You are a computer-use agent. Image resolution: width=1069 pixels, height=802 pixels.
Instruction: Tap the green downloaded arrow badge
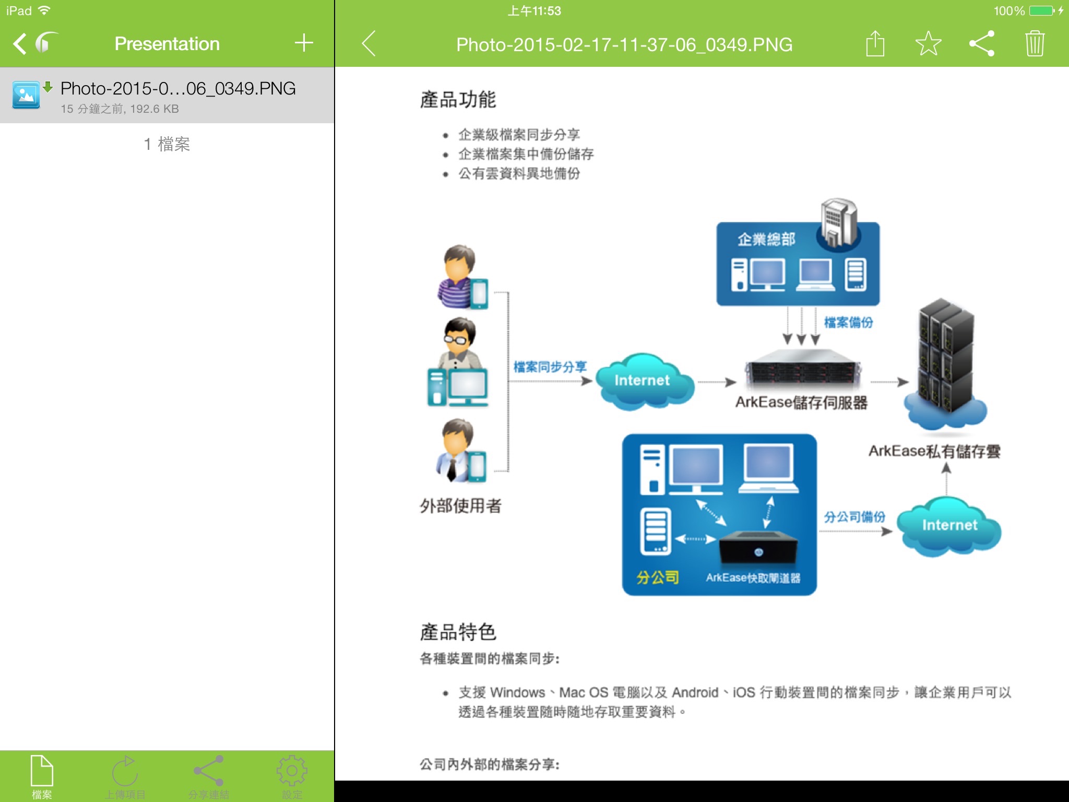tap(47, 87)
